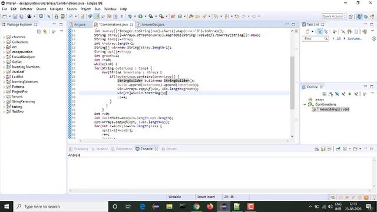
Task: Click the green Run button in toolbar
Action: point(140,16)
